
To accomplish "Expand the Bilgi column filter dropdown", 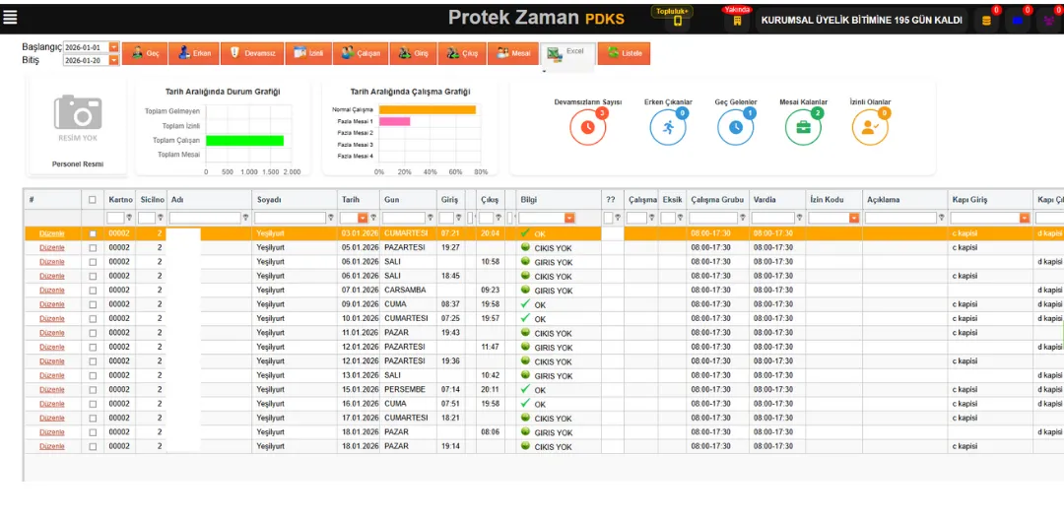I will point(569,218).
